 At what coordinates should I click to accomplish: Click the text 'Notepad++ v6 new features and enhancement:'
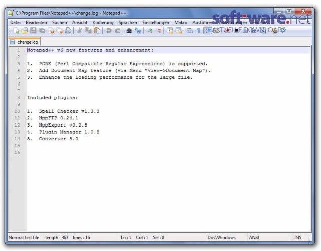tap(90, 50)
